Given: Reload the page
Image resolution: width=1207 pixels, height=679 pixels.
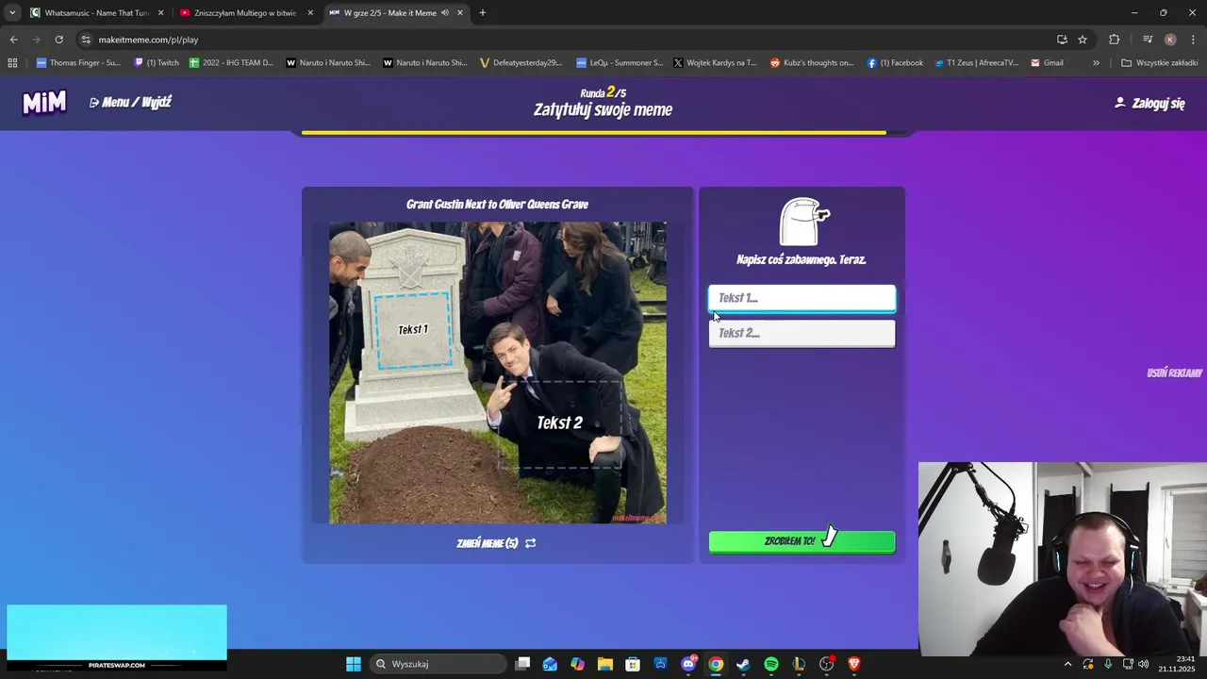Looking at the screenshot, I should [58, 40].
